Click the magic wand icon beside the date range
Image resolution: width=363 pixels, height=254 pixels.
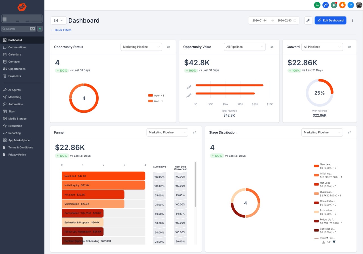pos(308,20)
